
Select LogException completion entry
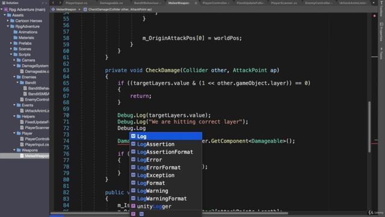(x=166, y=175)
